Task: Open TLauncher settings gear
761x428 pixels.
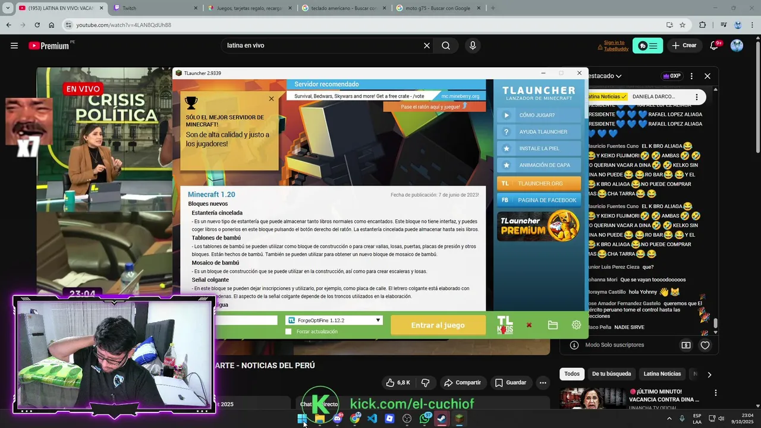Action: 576,325
